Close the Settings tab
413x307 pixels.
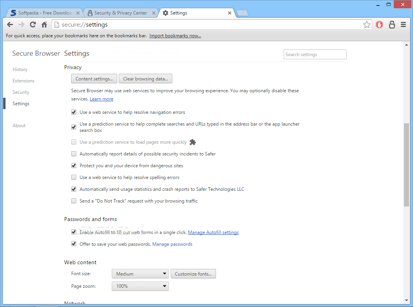(230, 13)
